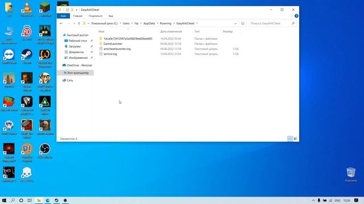Launch the red AD AnyDesk-style shortcut

pos(27,32)
